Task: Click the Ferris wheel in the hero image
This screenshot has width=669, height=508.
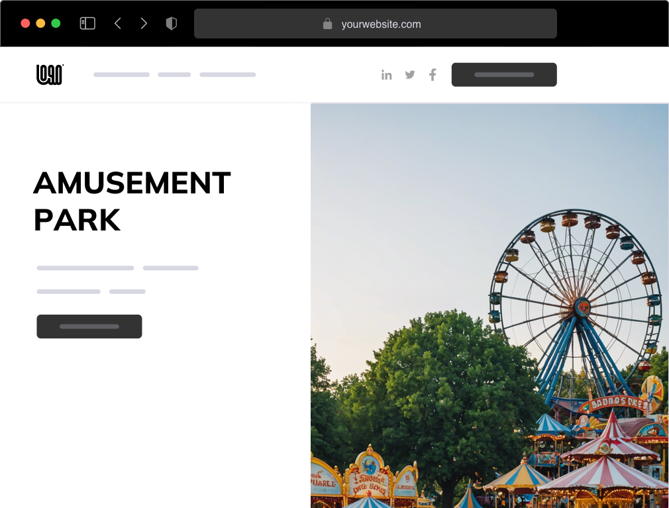Action: pyautogui.click(x=575, y=298)
